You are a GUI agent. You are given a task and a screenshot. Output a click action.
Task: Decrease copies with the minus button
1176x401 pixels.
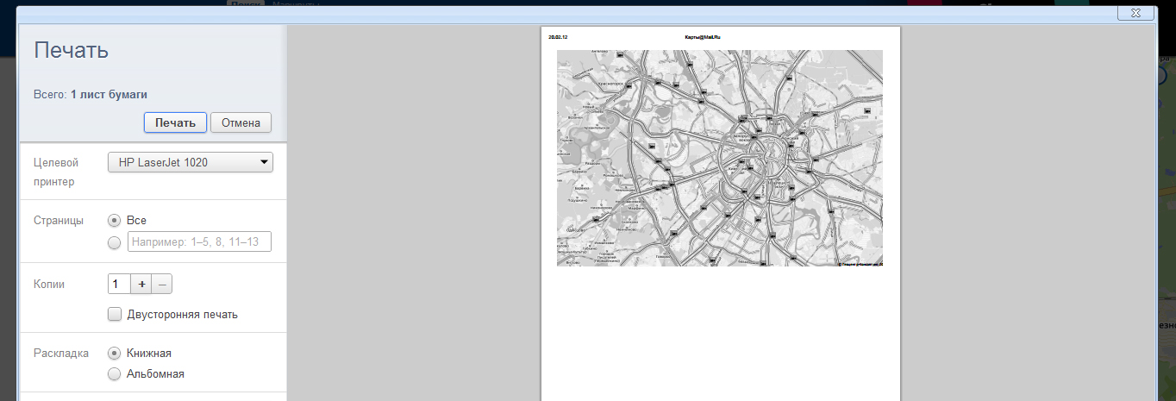[x=162, y=284]
